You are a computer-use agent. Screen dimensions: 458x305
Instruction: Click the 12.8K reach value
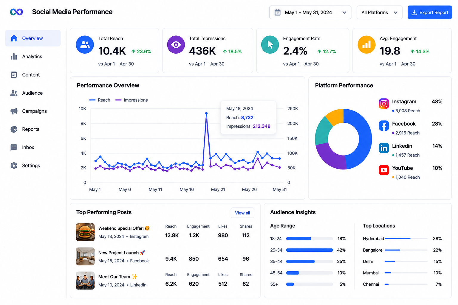pos(172,235)
